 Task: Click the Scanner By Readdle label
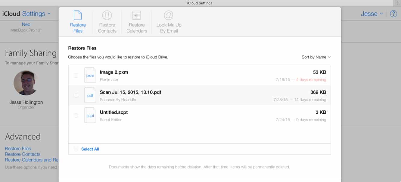pyautogui.click(x=118, y=100)
